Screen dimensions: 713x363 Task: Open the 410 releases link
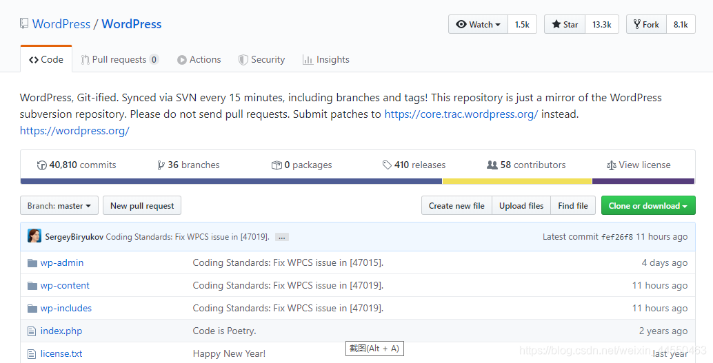point(414,165)
